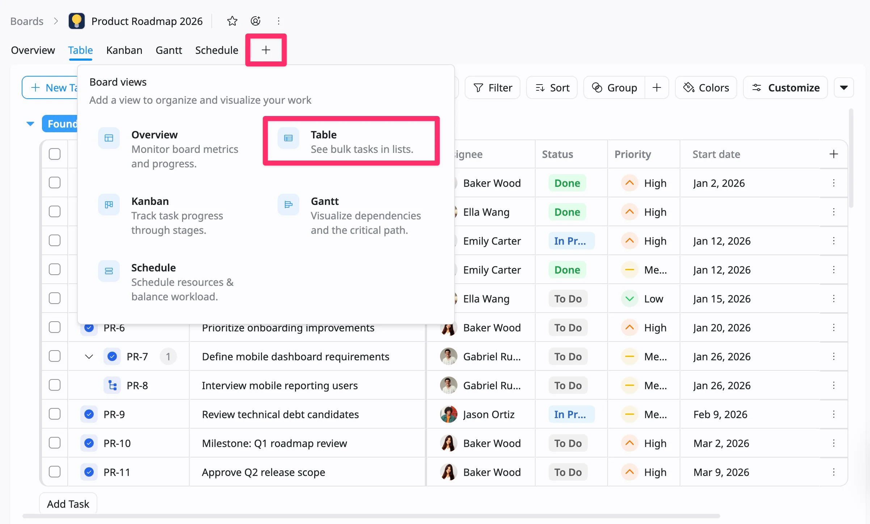This screenshot has width=870, height=524.
Task: Click the vertical scrollbar at right edge
Action: (851, 158)
